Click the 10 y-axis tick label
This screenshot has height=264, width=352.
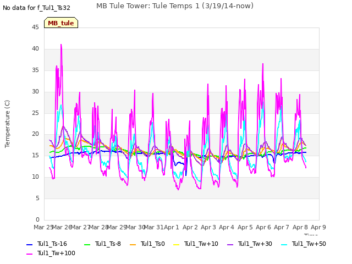tap(35, 177)
